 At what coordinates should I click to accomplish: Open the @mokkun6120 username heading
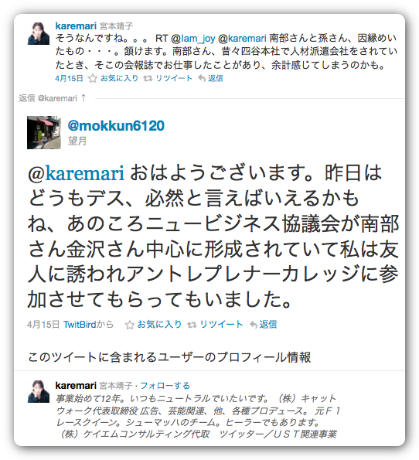pos(116,125)
